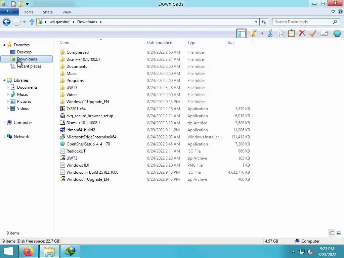Select OpenShellSetup_4_4_170 application
Screen dimensions: 344x258
tap(88, 144)
